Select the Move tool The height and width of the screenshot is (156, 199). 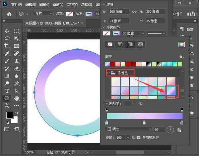pyautogui.click(x=7, y=31)
